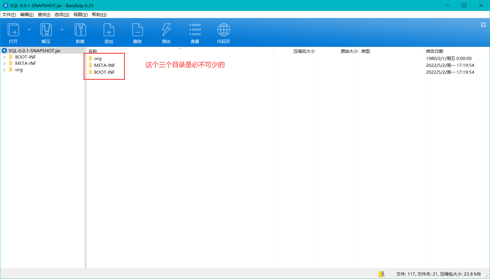Sort by the 原始大小 column header
This screenshot has height=279, width=490.
click(349, 51)
